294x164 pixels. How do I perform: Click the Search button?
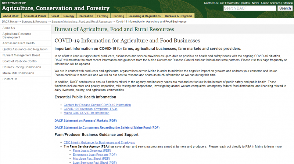pyautogui.click(x=285, y=8)
